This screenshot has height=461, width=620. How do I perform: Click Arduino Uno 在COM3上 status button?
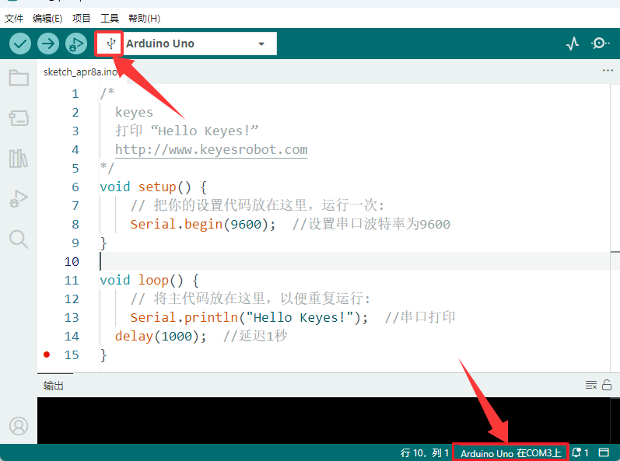(510, 452)
